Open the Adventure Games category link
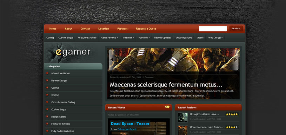 tap(61, 73)
